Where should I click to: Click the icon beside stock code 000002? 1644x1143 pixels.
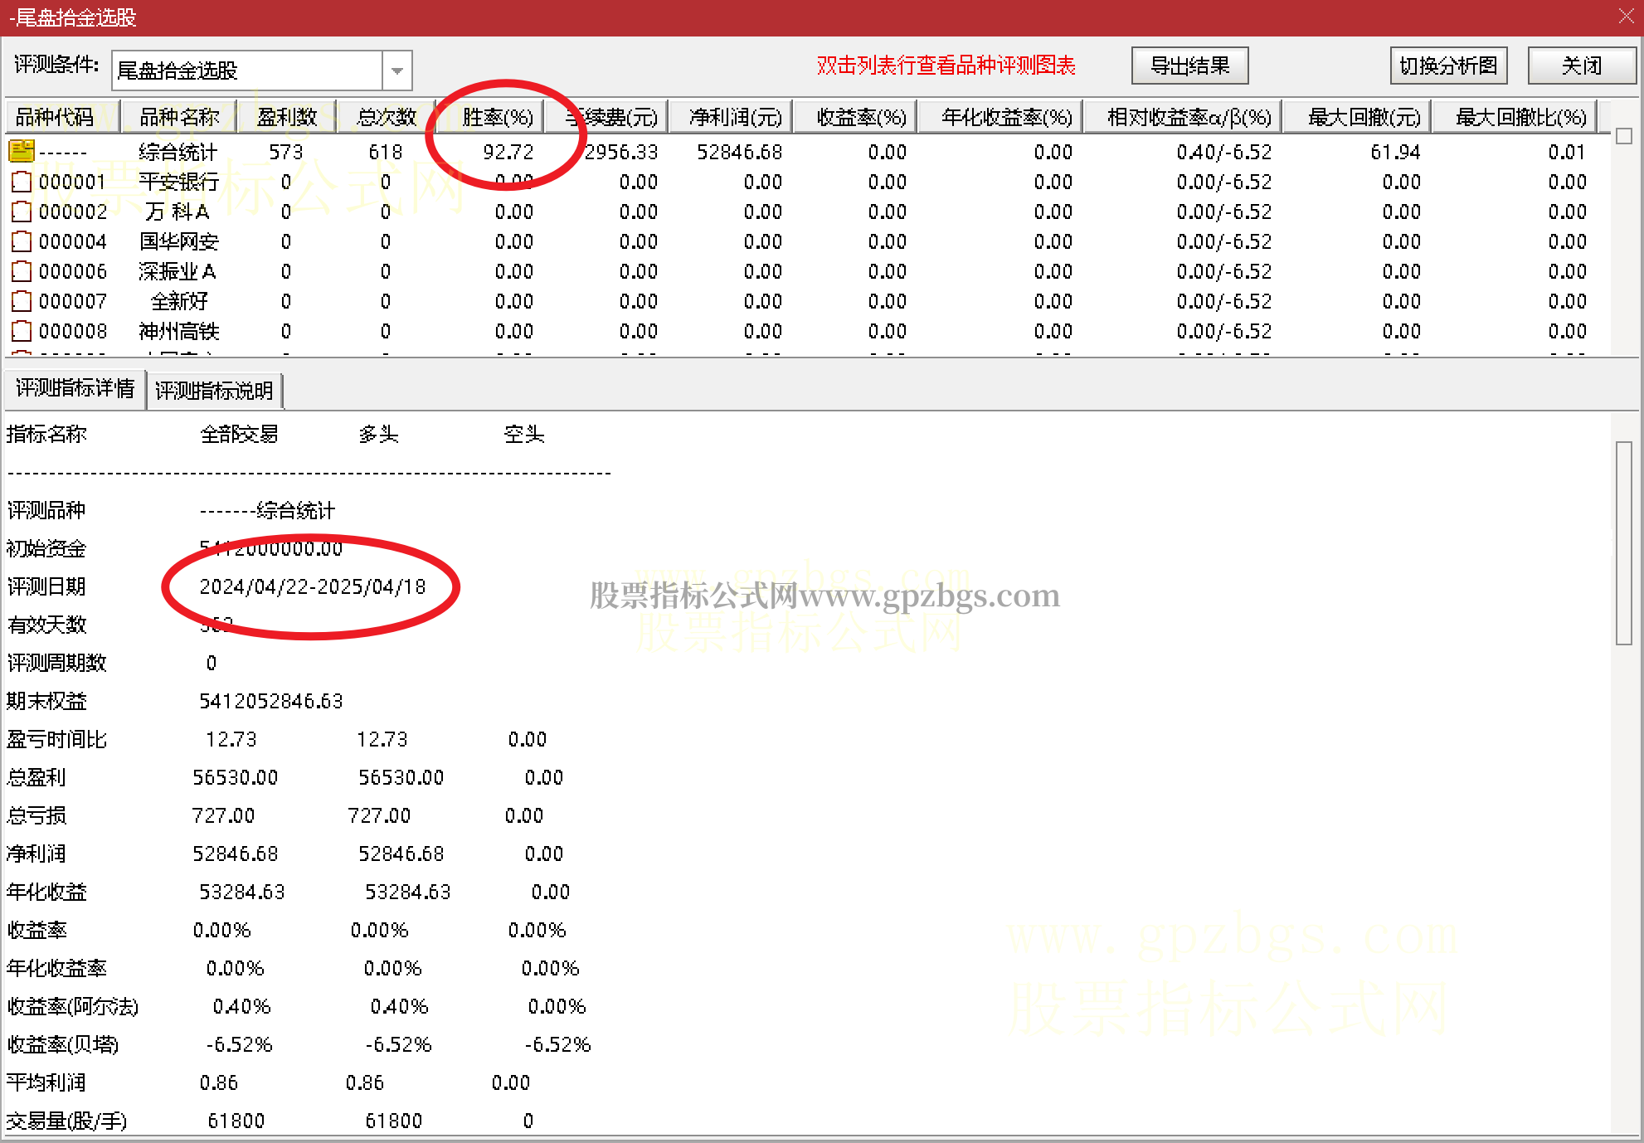coord(22,212)
